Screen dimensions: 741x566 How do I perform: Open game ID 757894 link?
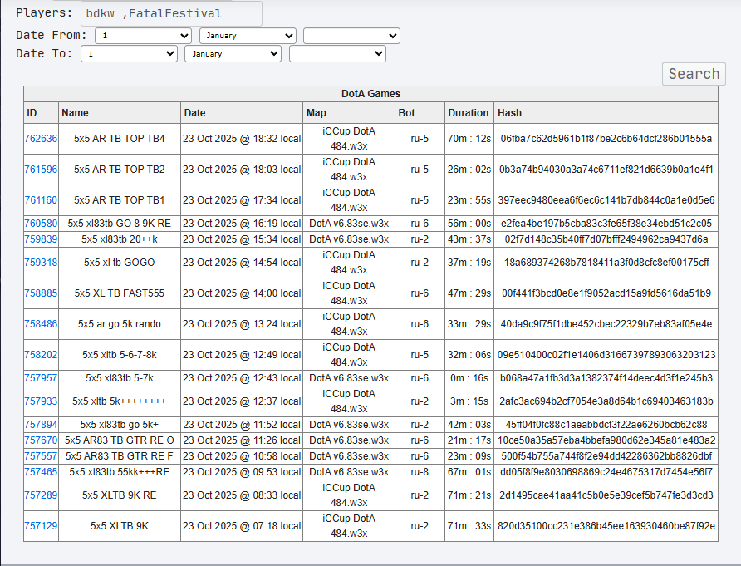[x=41, y=425]
